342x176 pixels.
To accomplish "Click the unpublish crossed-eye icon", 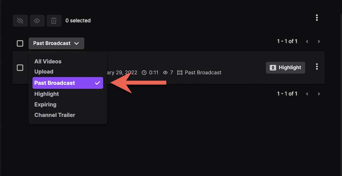I will [20, 21].
